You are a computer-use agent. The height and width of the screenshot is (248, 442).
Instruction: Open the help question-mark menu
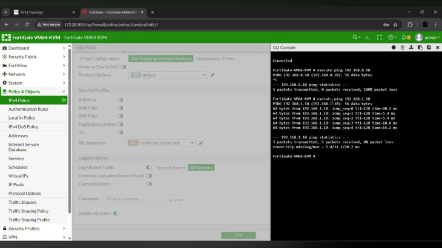[x=392, y=38]
